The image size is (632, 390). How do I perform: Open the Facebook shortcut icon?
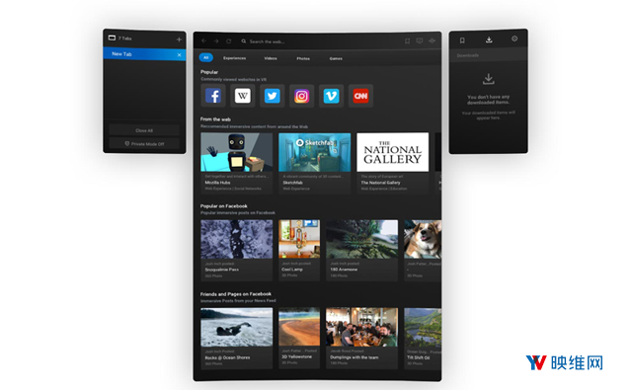[x=213, y=96]
